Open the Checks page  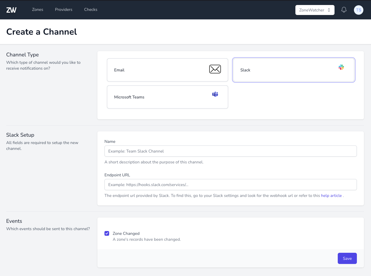[x=91, y=9]
